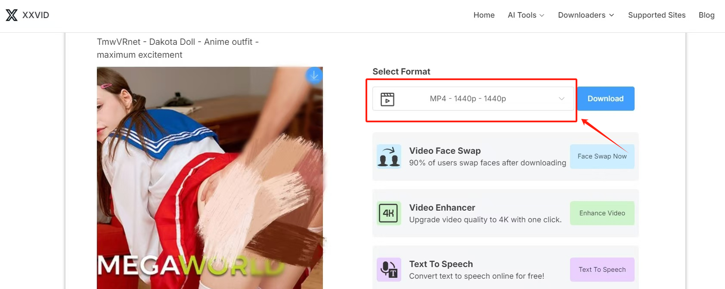Expand the format selector chevron arrow

pyautogui.click(x=561, y=99)
